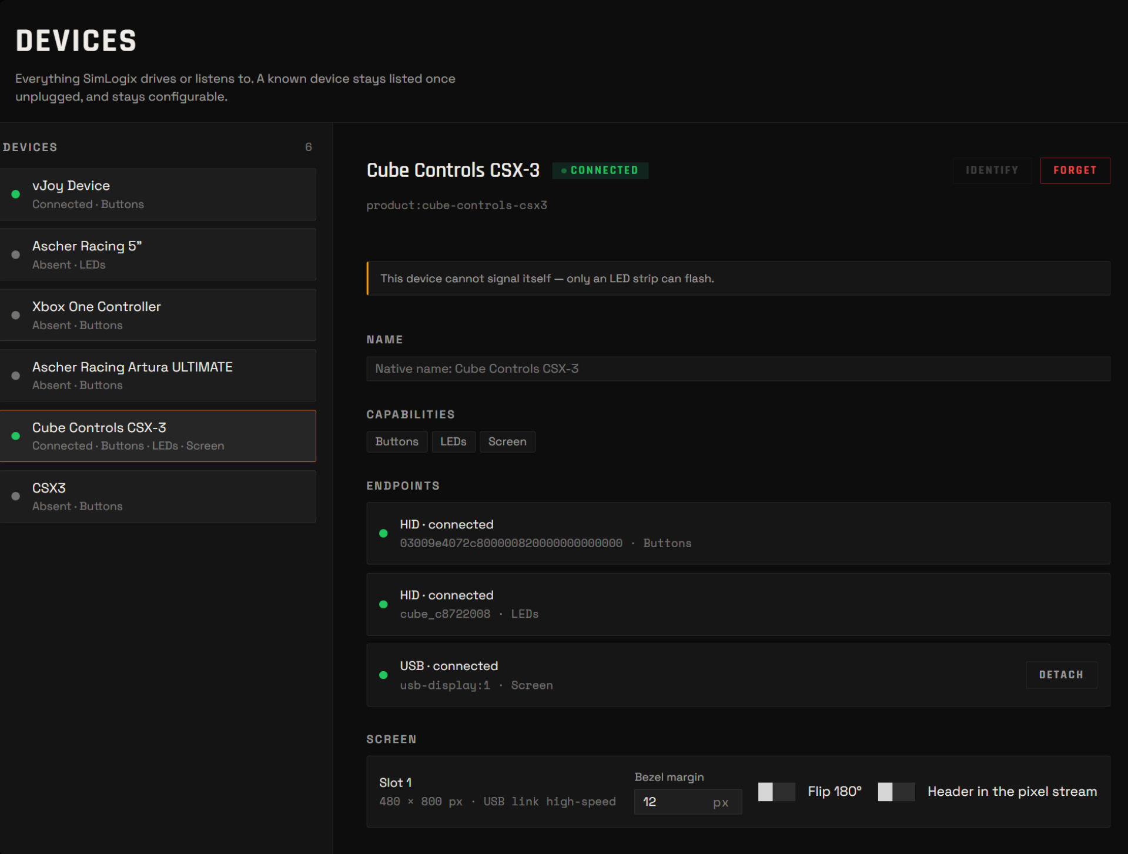The image size is (1128, 854).
Task: Select HID endpoint with Buttons
Action: [738, 534]
